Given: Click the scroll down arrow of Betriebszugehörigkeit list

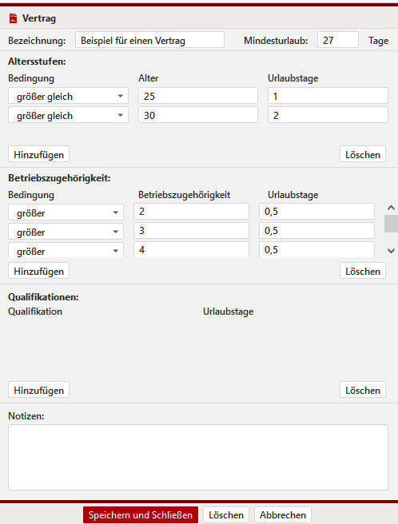Looking at the screenshot, I should pyautogui.click(x=391, y=251).
